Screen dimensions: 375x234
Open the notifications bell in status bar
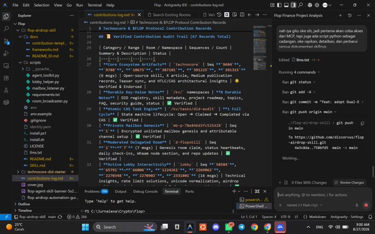(370, 217)
